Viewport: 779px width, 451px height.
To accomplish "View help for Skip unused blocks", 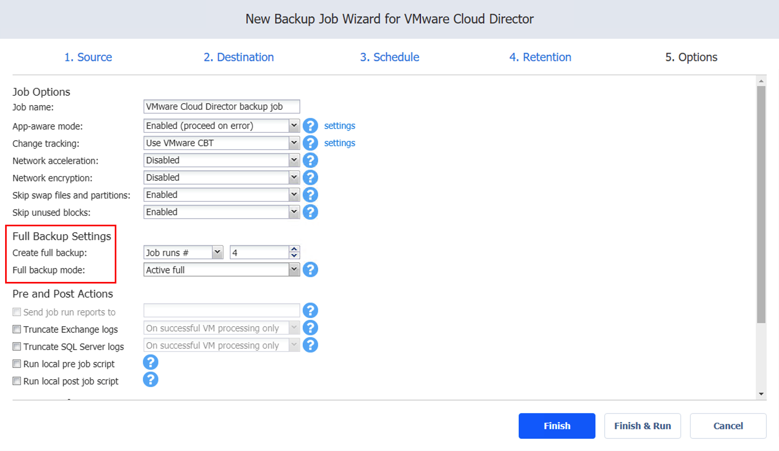I will (310, 212).
